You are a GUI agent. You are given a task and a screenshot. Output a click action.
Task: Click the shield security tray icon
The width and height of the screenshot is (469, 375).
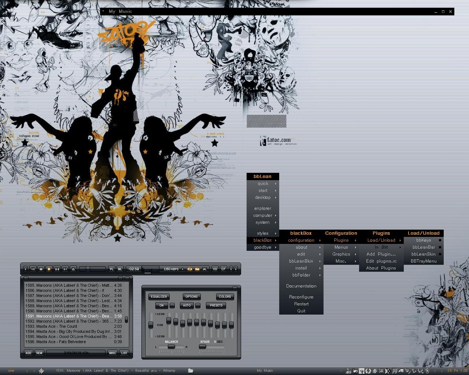428,371
